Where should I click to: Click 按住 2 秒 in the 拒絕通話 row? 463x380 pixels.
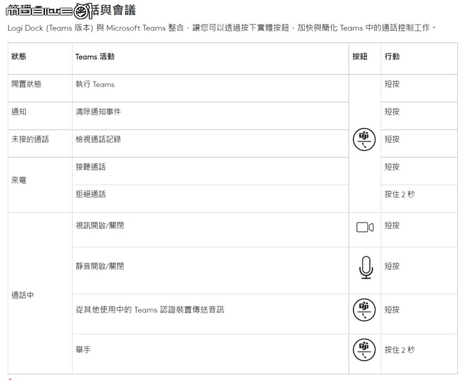[x=399, y=194]
